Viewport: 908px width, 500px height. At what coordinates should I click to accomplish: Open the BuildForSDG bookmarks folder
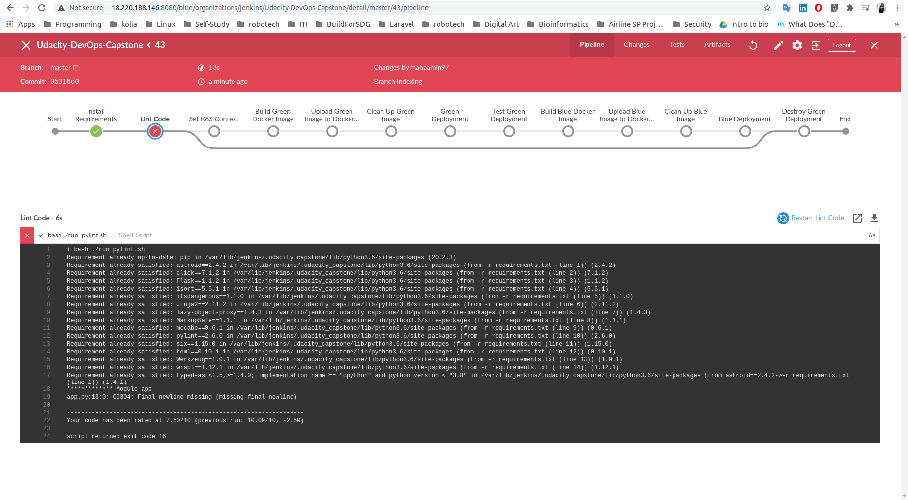coord(343,24)
